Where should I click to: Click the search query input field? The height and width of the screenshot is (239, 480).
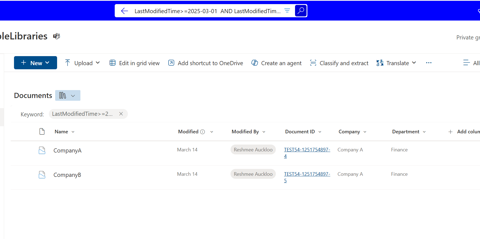[x=207, y=11]
